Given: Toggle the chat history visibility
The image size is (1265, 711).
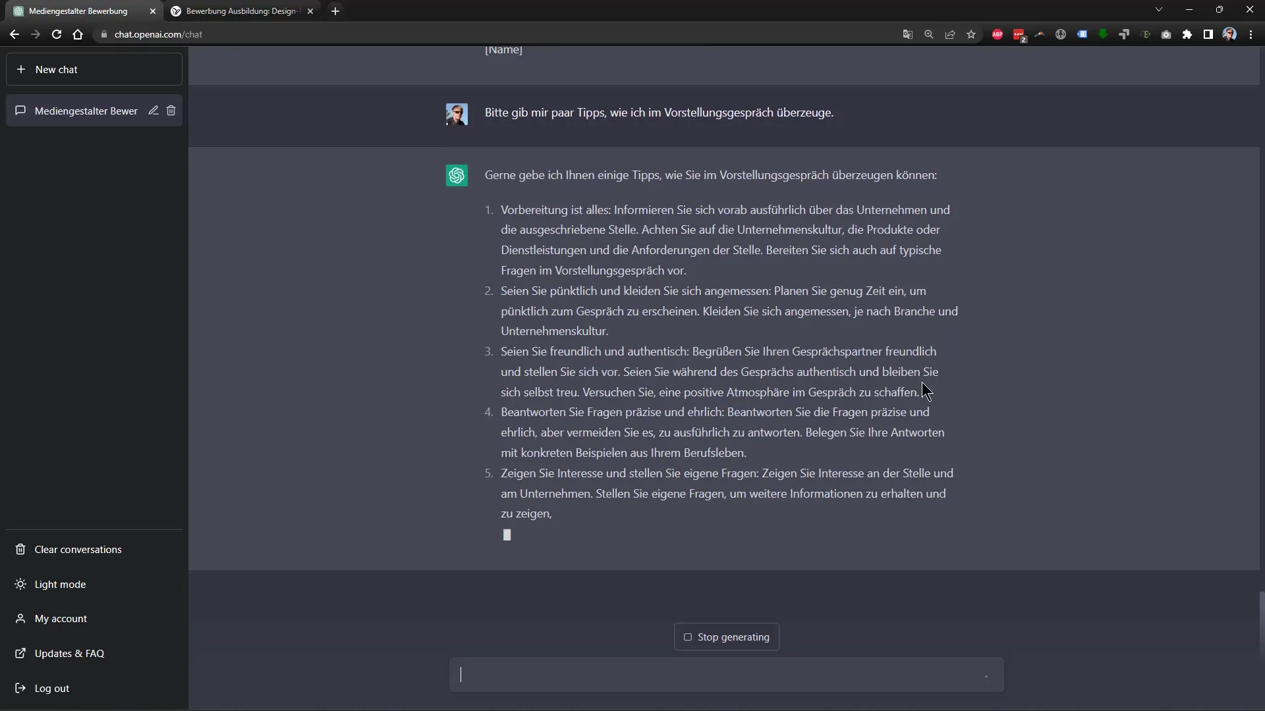Looking at the screenshot, I should click(1210, 35).
